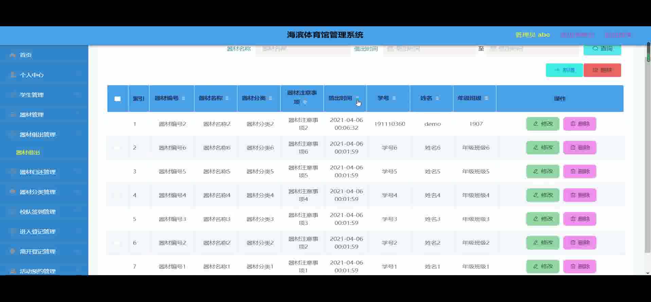Click 删除 for row 学号1

point(580,266)
